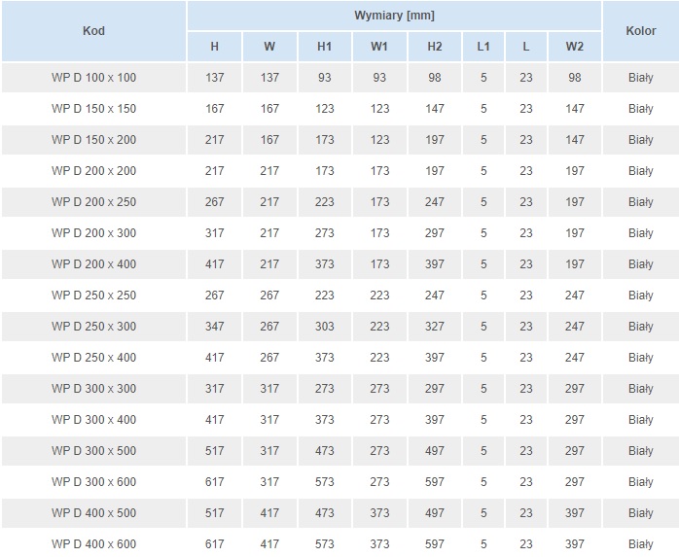The height and width of the screenshot is (557, 679).
Task: Select the WP D 250 x 300 code cell
Action: 93,327
